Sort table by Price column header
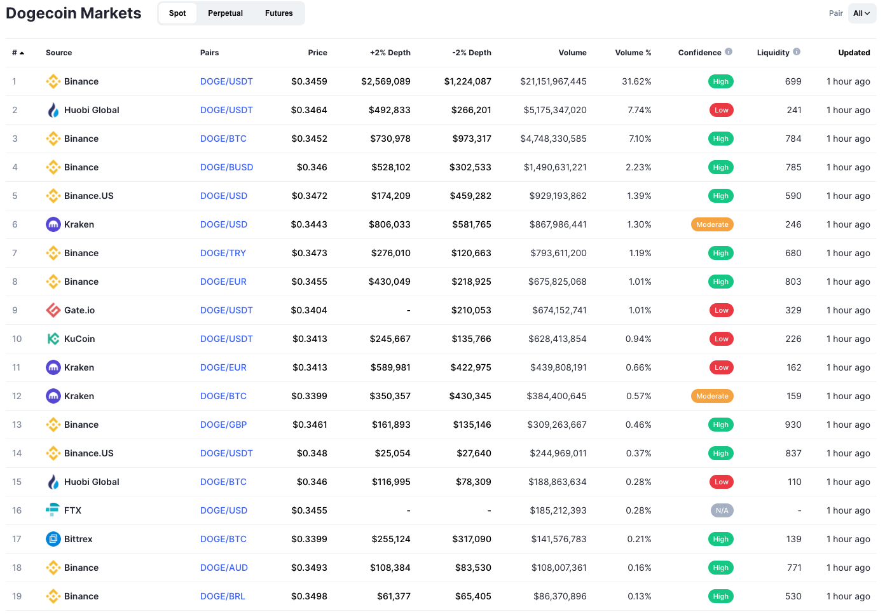The width and height of the screenshot is (885, 614). (x=318, y=53)
